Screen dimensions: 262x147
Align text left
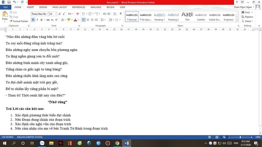pos(83,20)
